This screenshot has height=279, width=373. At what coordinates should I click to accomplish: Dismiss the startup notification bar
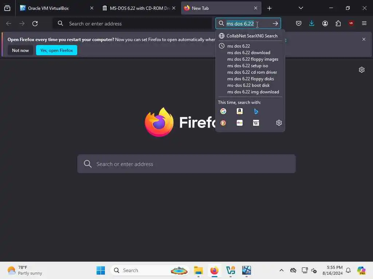[364, 39]
